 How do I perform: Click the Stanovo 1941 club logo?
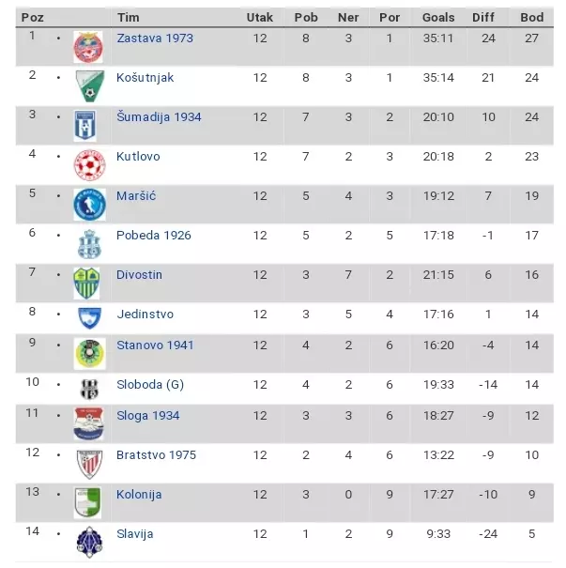tap(90, 354)
